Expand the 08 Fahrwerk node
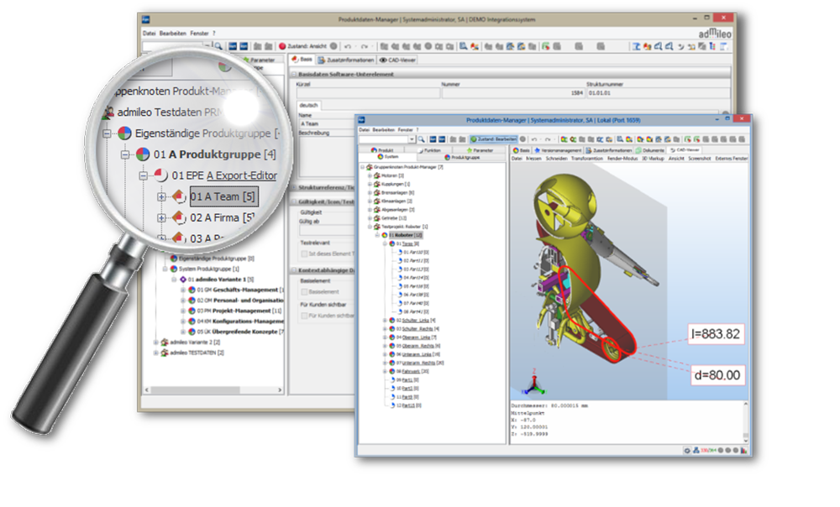 (x=385, y=372)
